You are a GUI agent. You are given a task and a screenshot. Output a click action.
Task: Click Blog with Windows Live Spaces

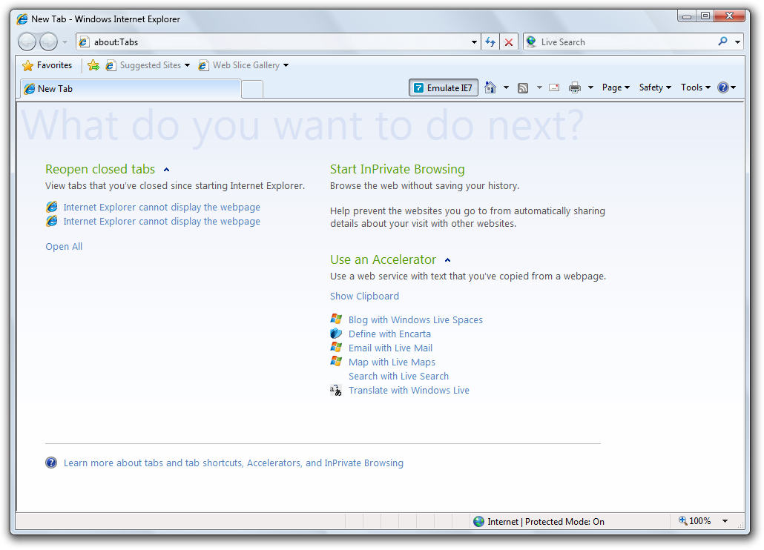tap(415, 319)
